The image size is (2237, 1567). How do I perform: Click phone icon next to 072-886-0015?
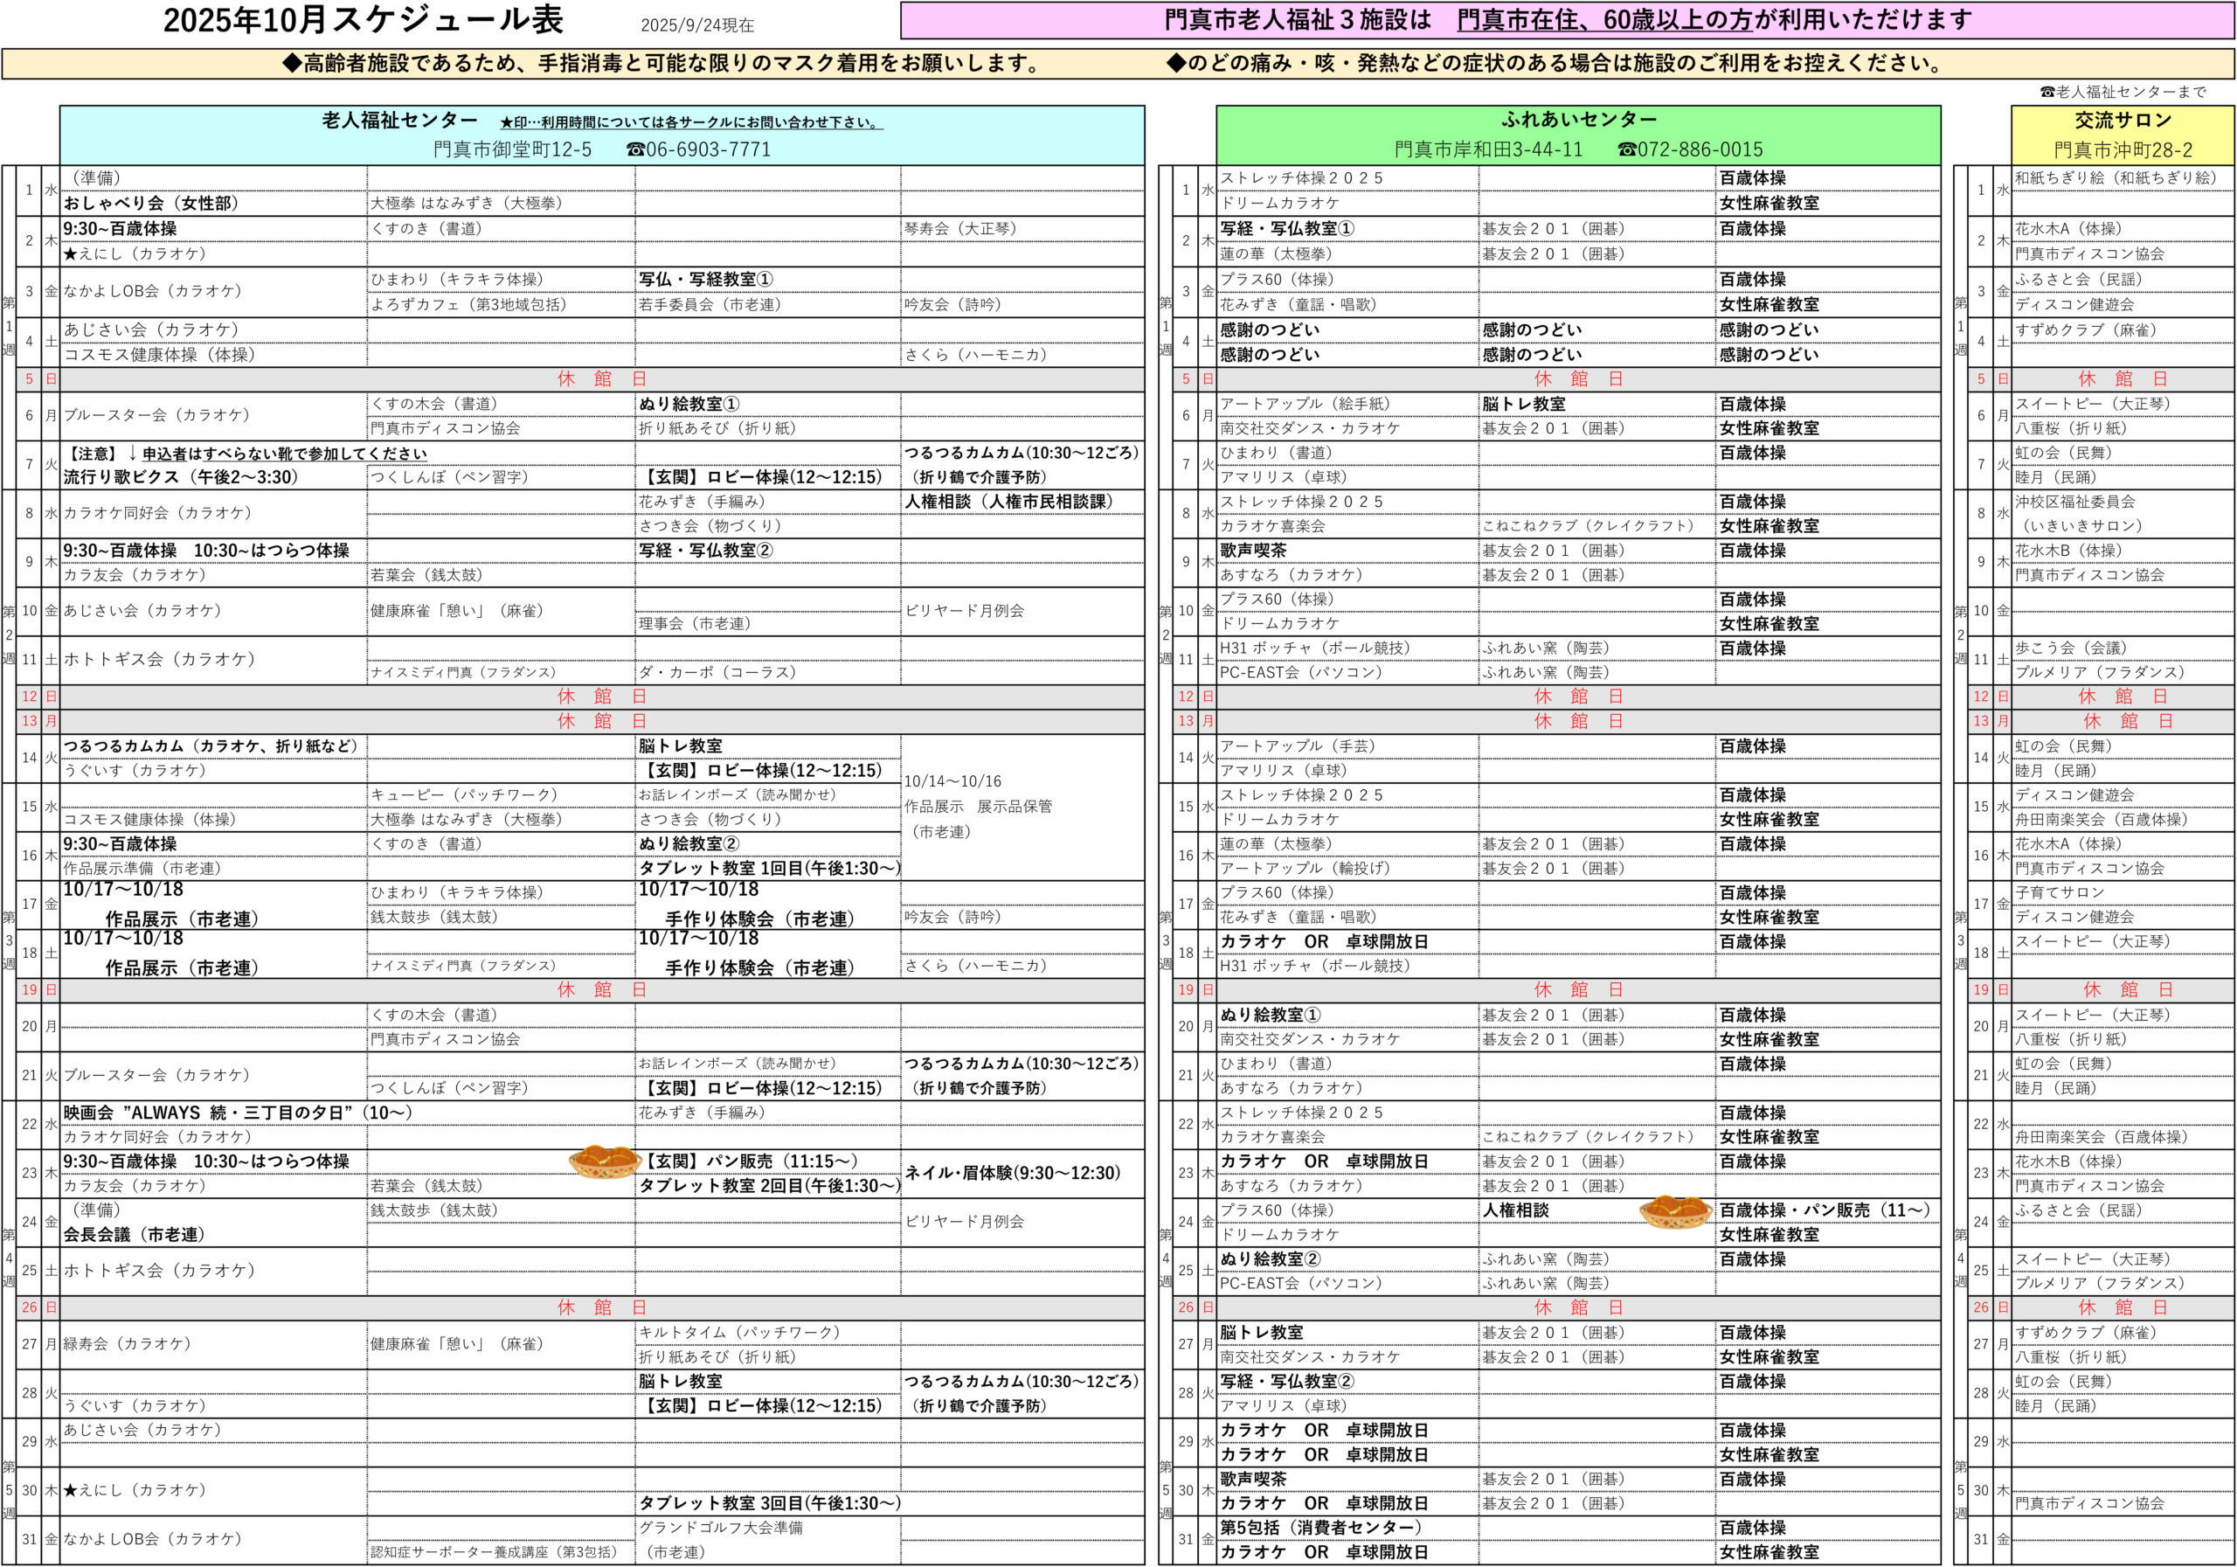click(1626, 150)
